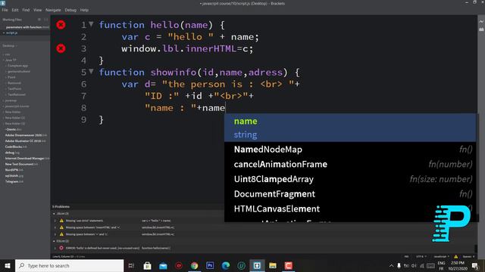This screenshot has width=485, height=272.
Task: Open the notification center icon
Action: click(x=475, y=265)
